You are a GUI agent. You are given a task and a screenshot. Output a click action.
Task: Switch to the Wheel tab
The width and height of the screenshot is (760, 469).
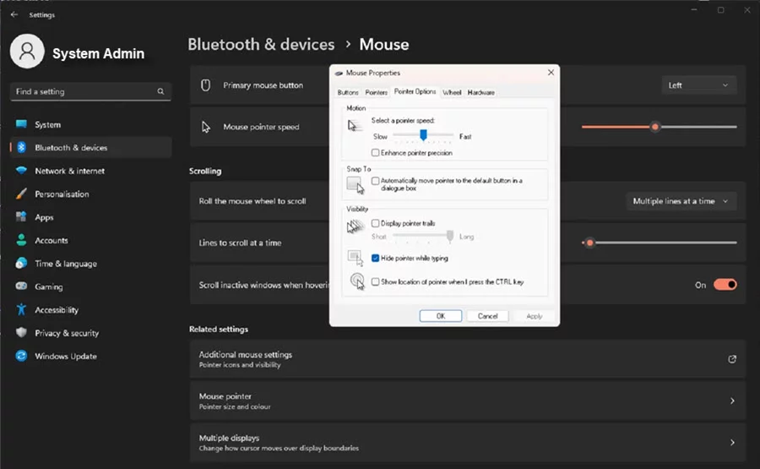click(x=452, y=92)
